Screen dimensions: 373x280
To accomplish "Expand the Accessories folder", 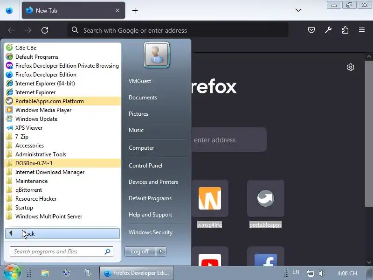I will pyautogui.click(x=62, y=146).
